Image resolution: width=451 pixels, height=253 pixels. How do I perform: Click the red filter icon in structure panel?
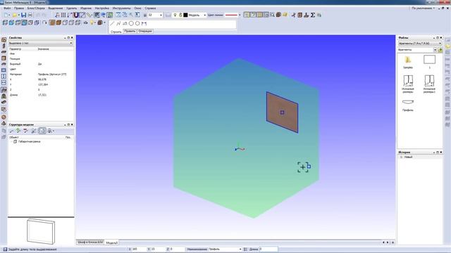(x=26, y=131)
